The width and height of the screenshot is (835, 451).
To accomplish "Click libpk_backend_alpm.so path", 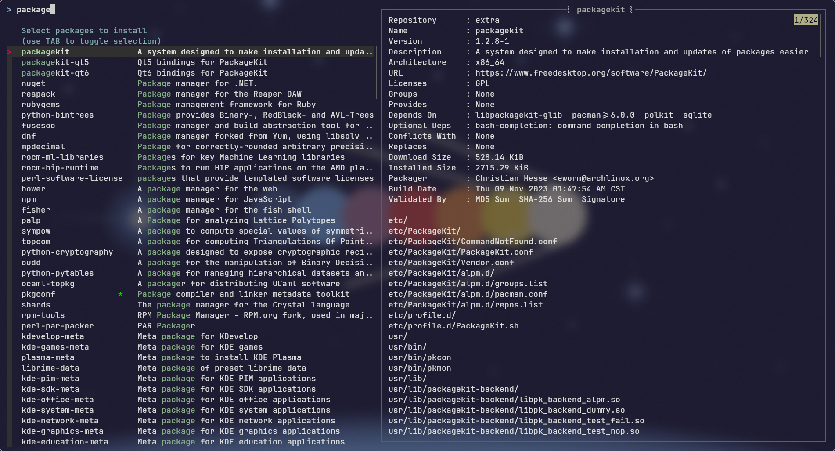I will [x=504, y=400].
